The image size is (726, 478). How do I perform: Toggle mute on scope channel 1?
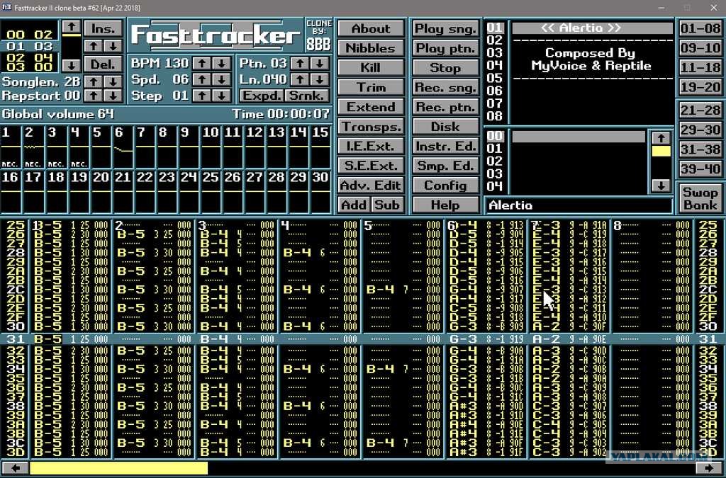pyautogui.click(x=11, y=147)
